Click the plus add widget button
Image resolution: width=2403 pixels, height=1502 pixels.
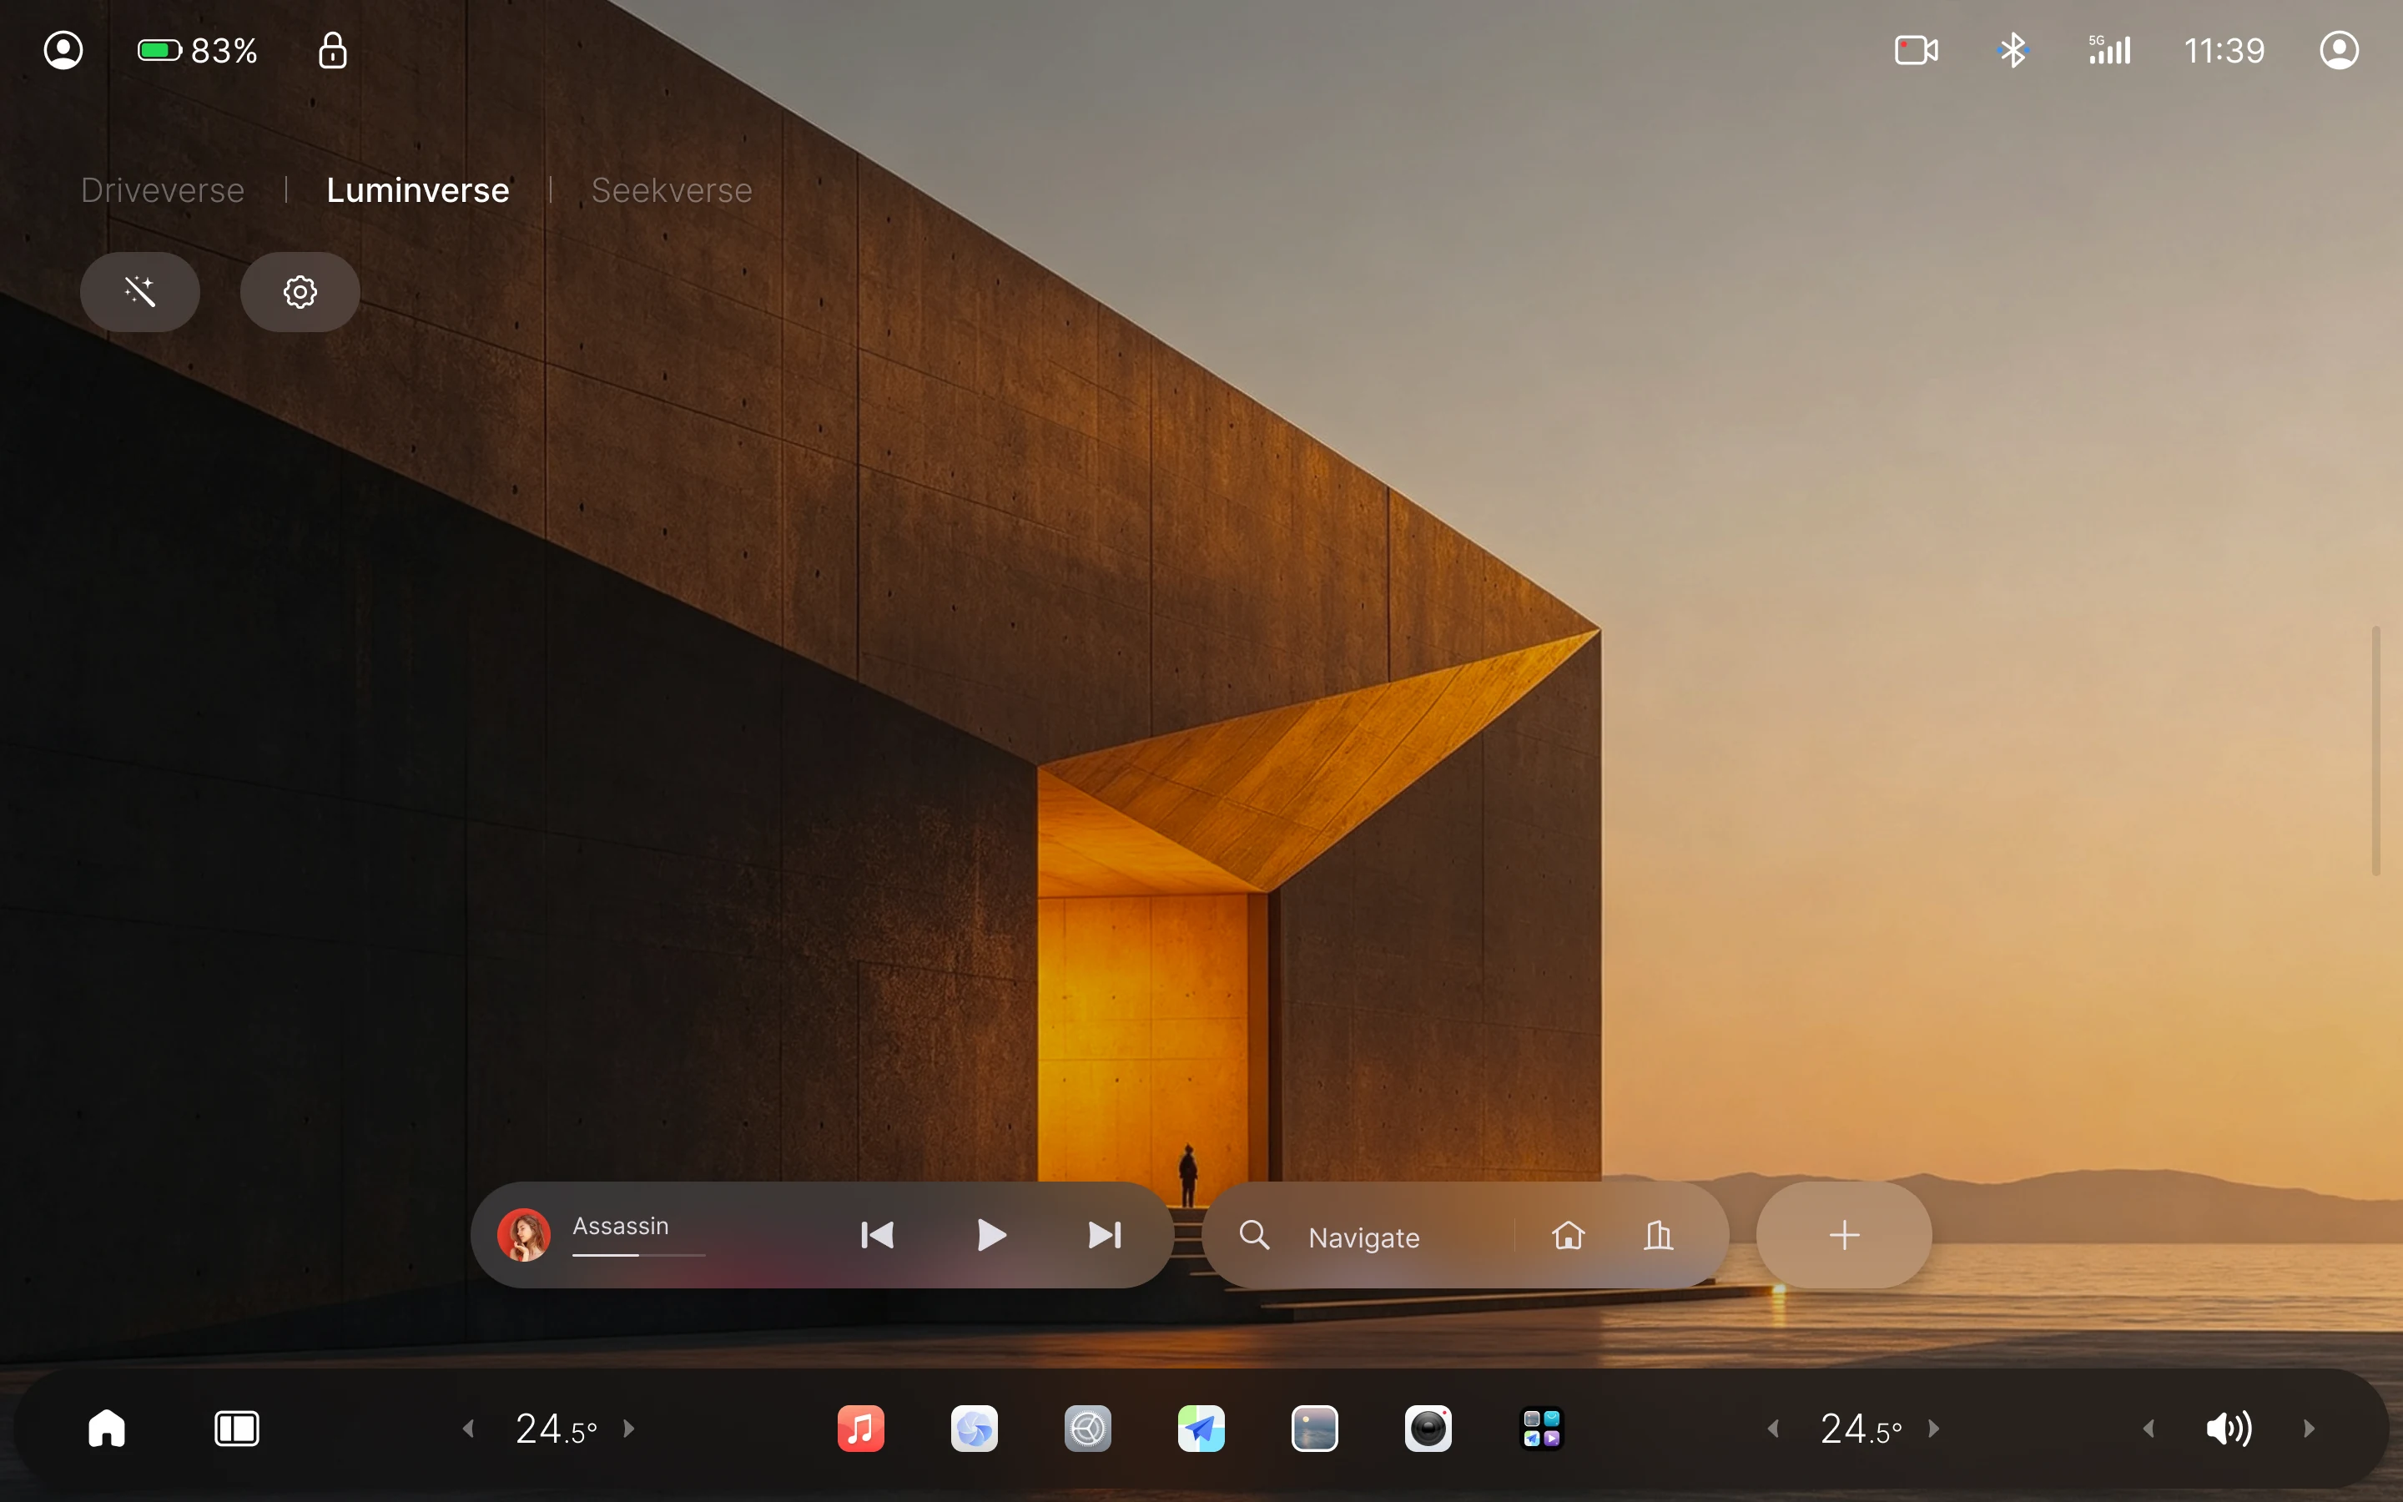coord(1844,1235)
